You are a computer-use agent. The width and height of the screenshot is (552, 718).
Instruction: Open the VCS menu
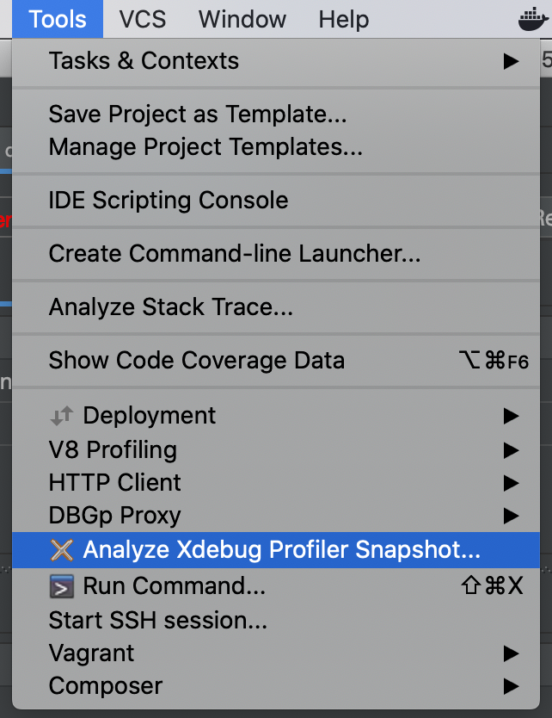click(142, 19)
